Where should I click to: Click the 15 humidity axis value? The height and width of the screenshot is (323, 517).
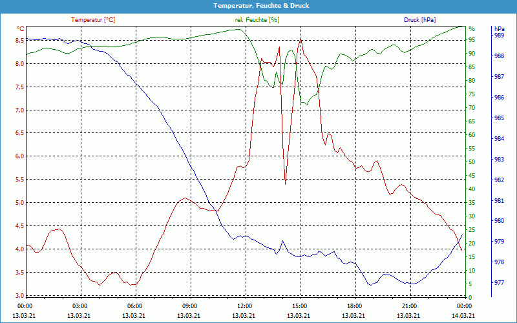[472, 257]
